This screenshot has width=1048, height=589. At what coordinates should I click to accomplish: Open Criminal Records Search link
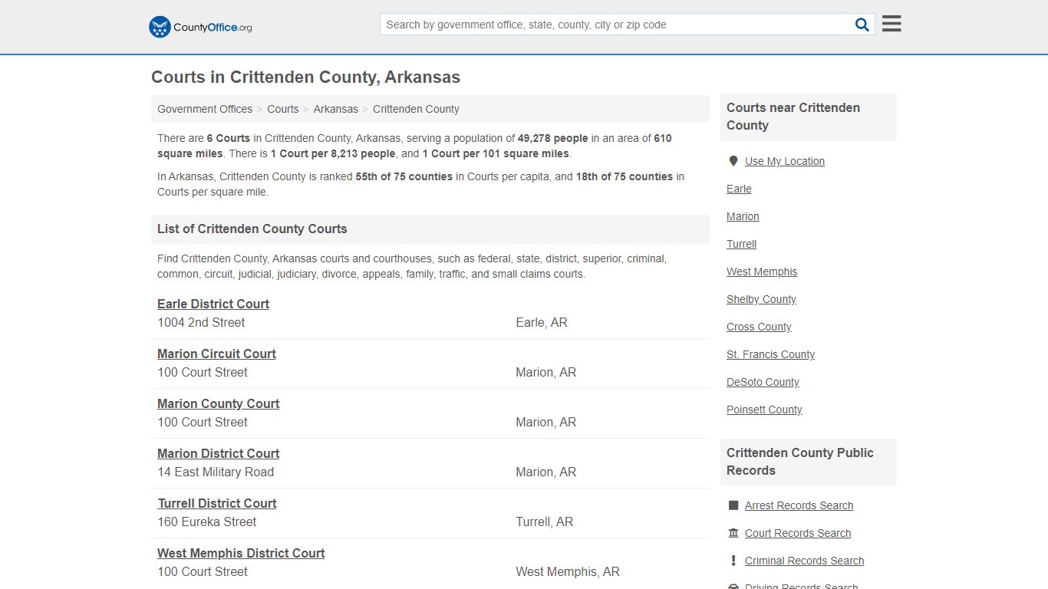point(804,561)
